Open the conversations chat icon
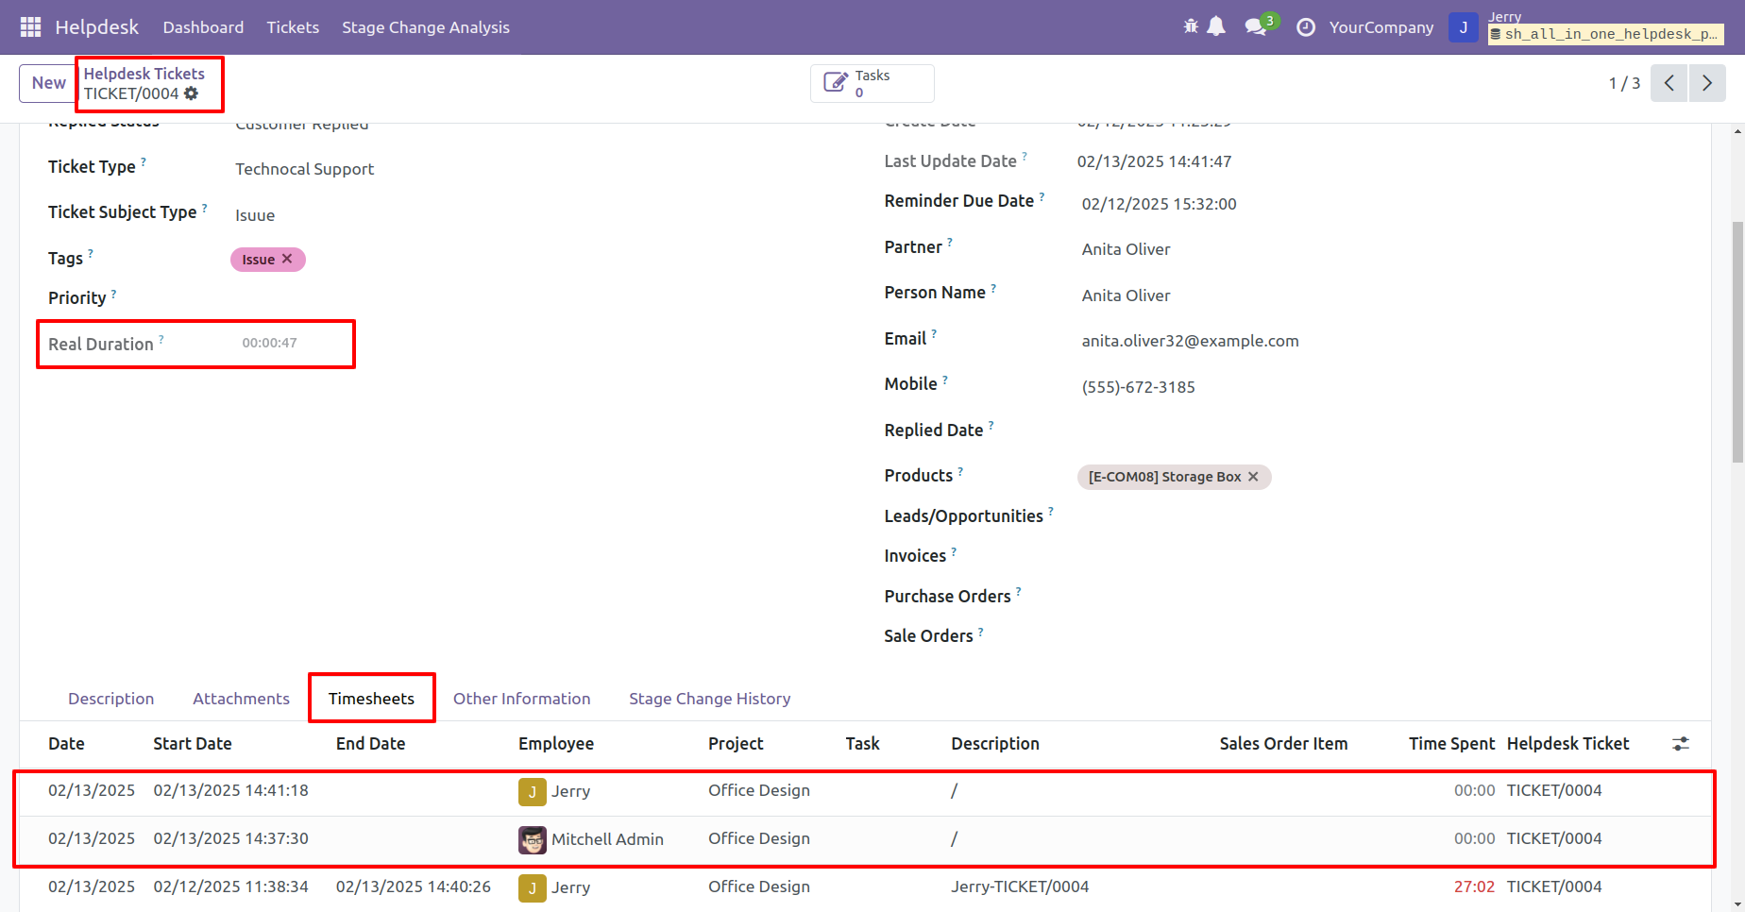Viewport: 1745px width, 912px height. [1256, 26]
